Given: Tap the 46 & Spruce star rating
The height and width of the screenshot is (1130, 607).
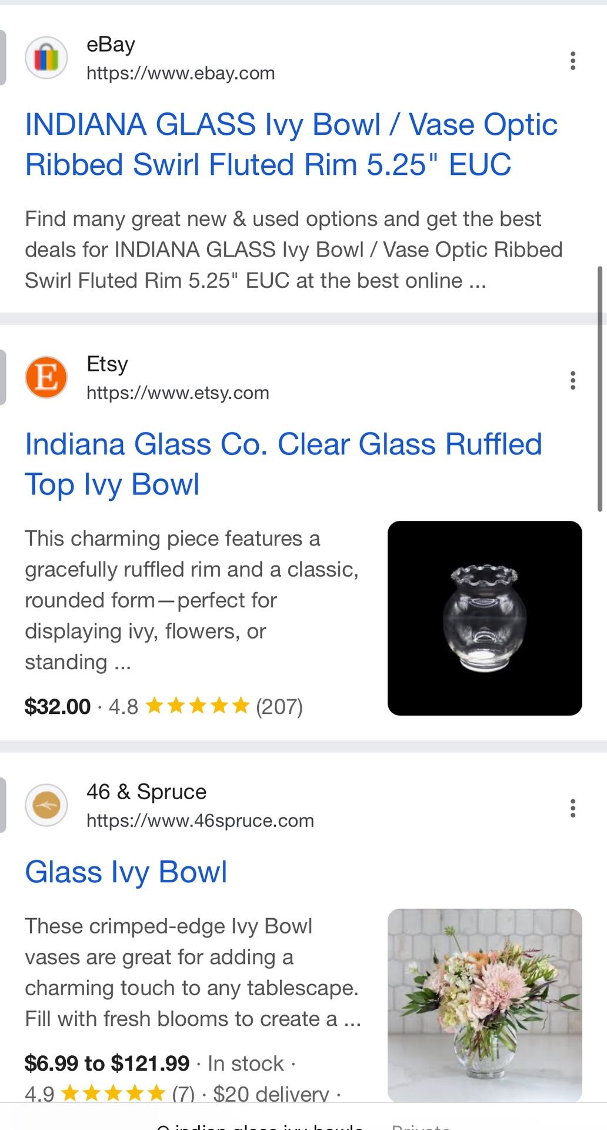Looking at the screenshot, I should click(113, 1094).
